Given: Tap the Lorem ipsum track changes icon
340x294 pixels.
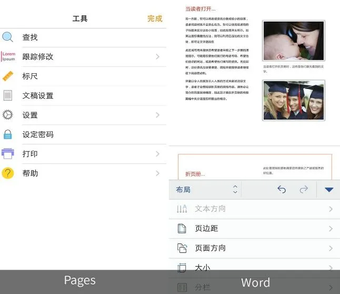Looking at the screenshot, I should (8, 56).
